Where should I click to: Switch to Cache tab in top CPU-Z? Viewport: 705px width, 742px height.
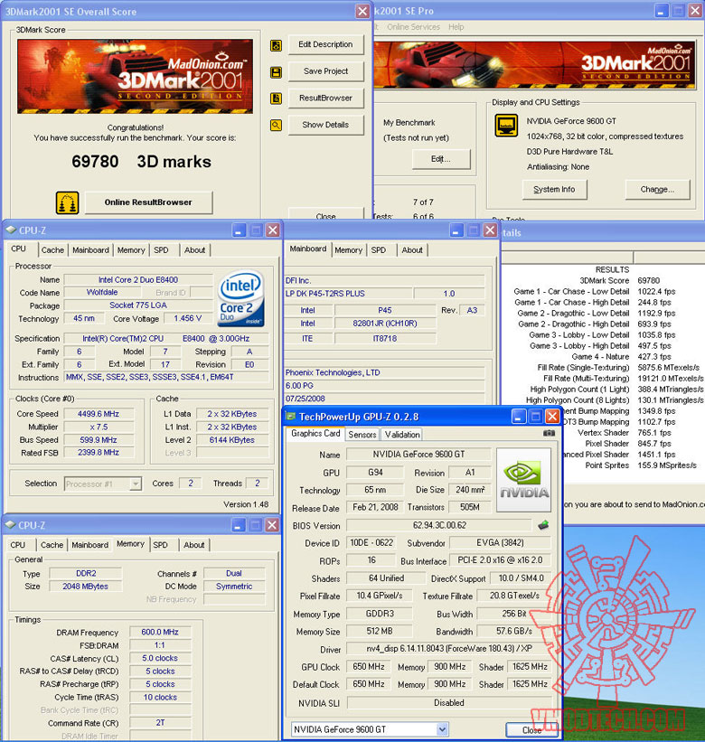pyautogui.click(x=52, y=249)
